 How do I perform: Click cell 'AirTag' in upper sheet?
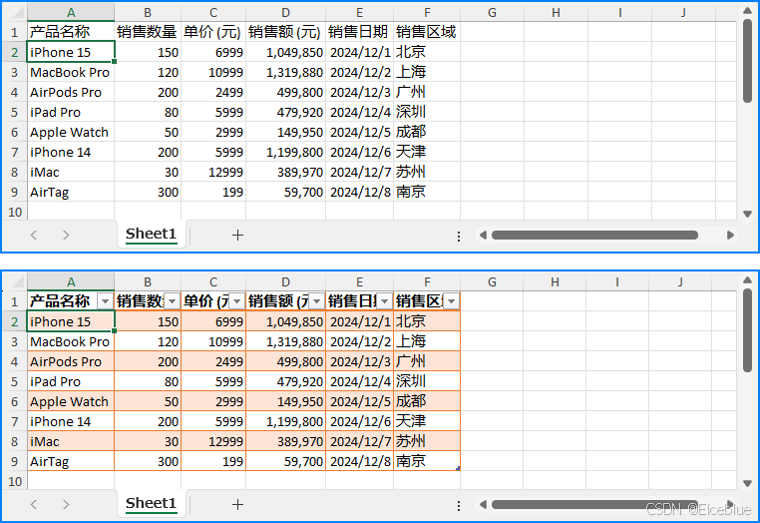coord(71,192)
